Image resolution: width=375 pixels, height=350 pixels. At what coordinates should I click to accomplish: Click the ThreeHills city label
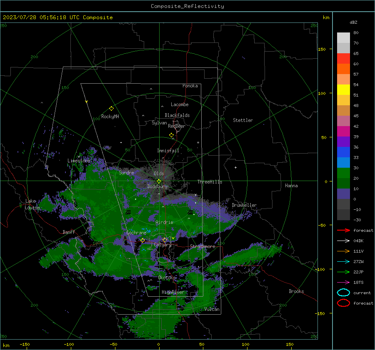tap(210, 182)
